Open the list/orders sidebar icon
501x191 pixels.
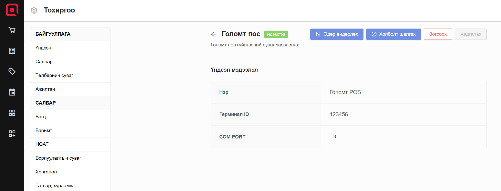pos(12,51)
